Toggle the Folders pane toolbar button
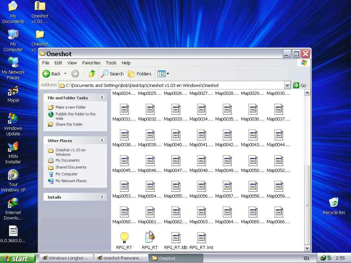This screenshot has height=263, width=351. click(140, 74)
